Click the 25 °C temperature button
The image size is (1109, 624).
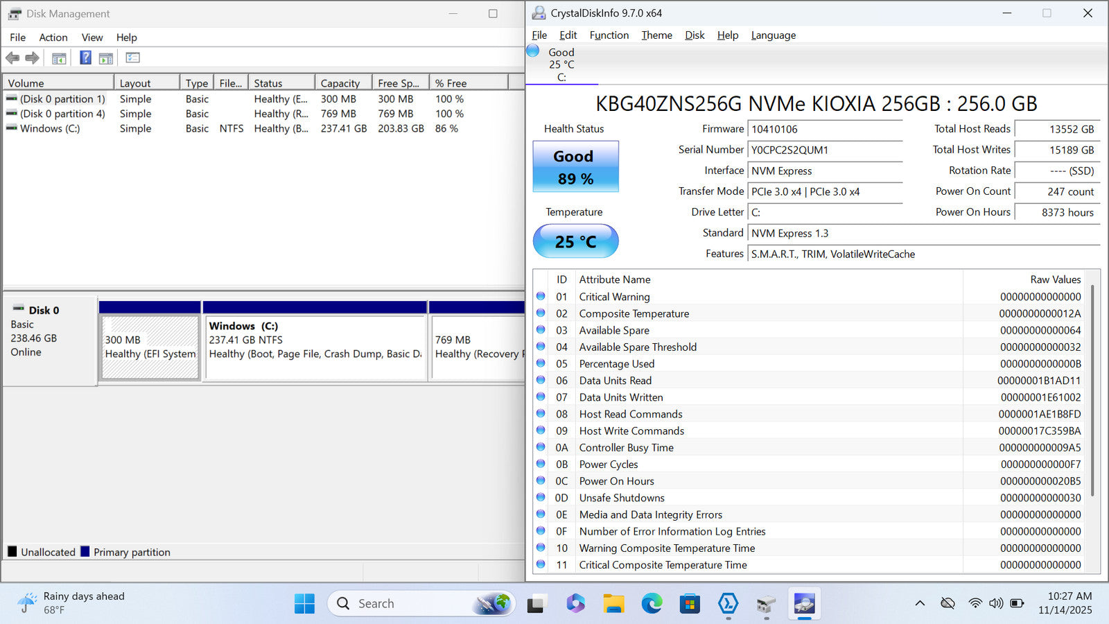pyautogui.click(x=575, y=241)
